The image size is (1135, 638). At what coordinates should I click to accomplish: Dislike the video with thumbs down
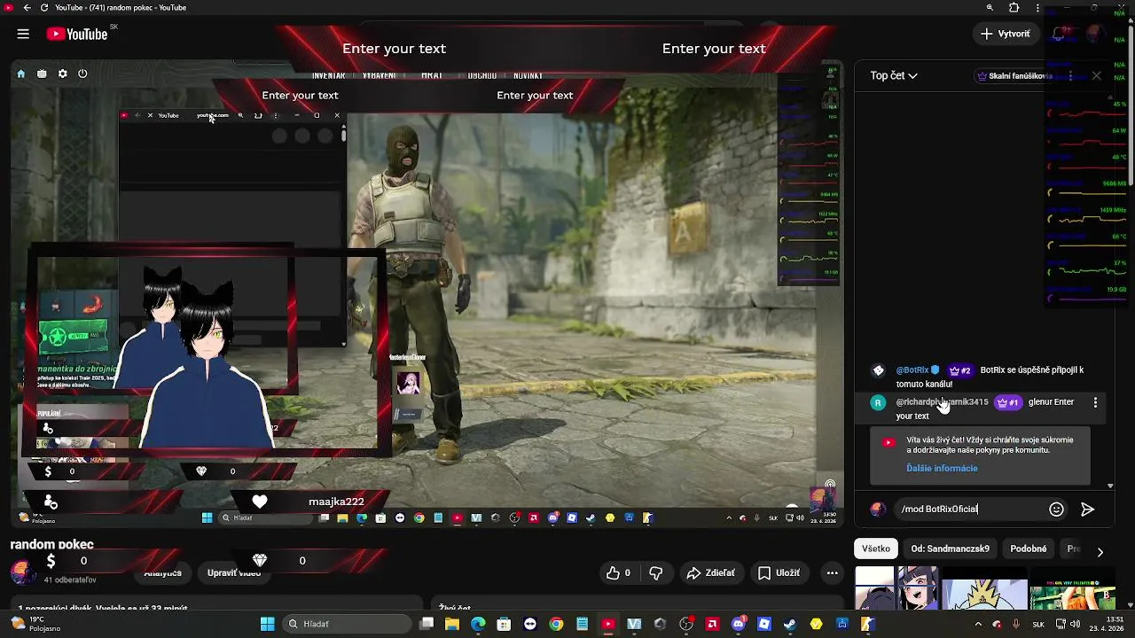pyautogui.click(x=656, y=573)
